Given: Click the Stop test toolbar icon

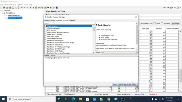Looking at the screenshot, I should [x=36, y=8].
